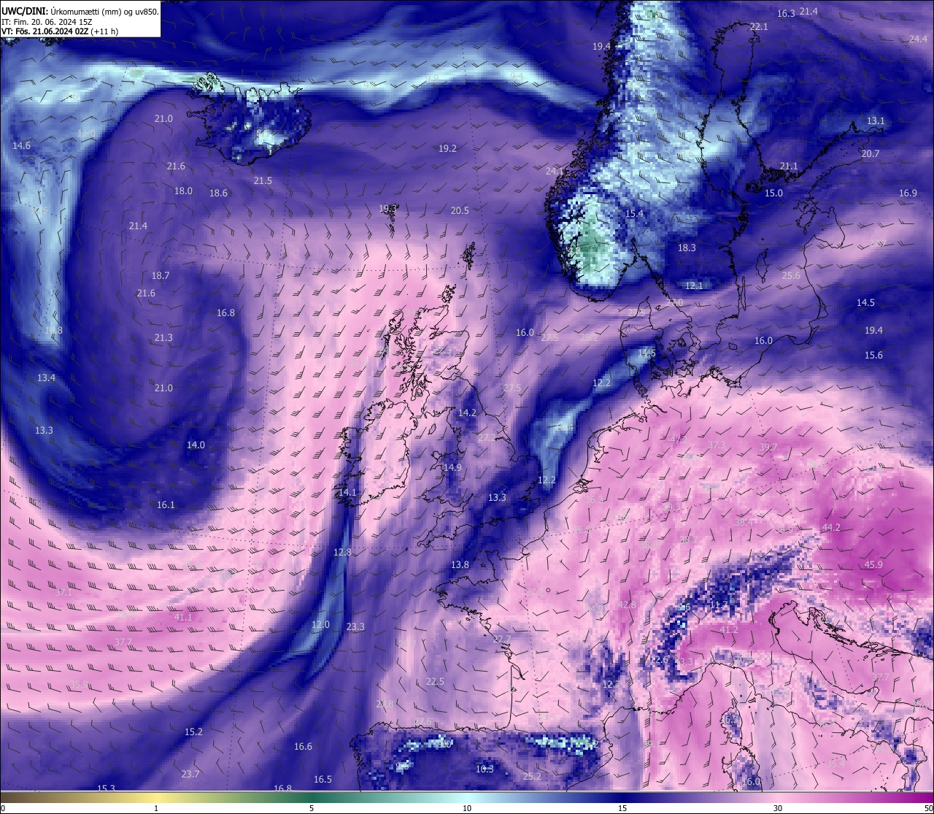Click the 41.2 value on the map
This screenshot has height=814, width=934.
point(729,629)
